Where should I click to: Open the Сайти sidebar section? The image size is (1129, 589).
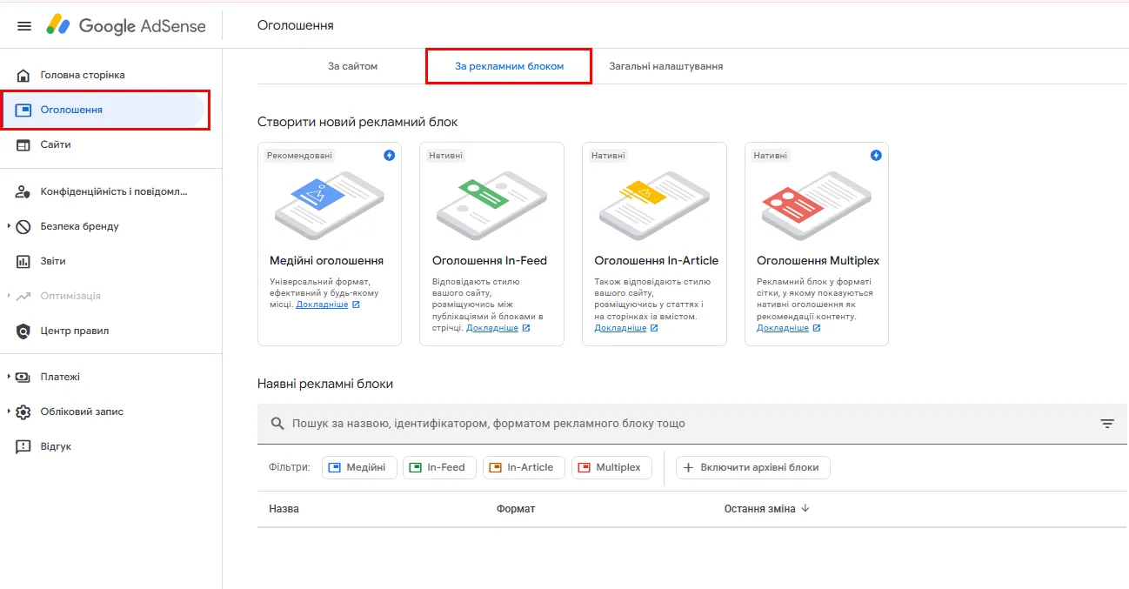tap(56, 144)
